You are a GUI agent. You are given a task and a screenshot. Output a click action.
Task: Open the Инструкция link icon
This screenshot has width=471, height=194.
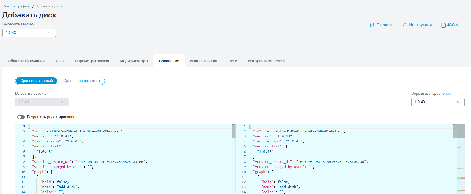click(x=404, y=25)
